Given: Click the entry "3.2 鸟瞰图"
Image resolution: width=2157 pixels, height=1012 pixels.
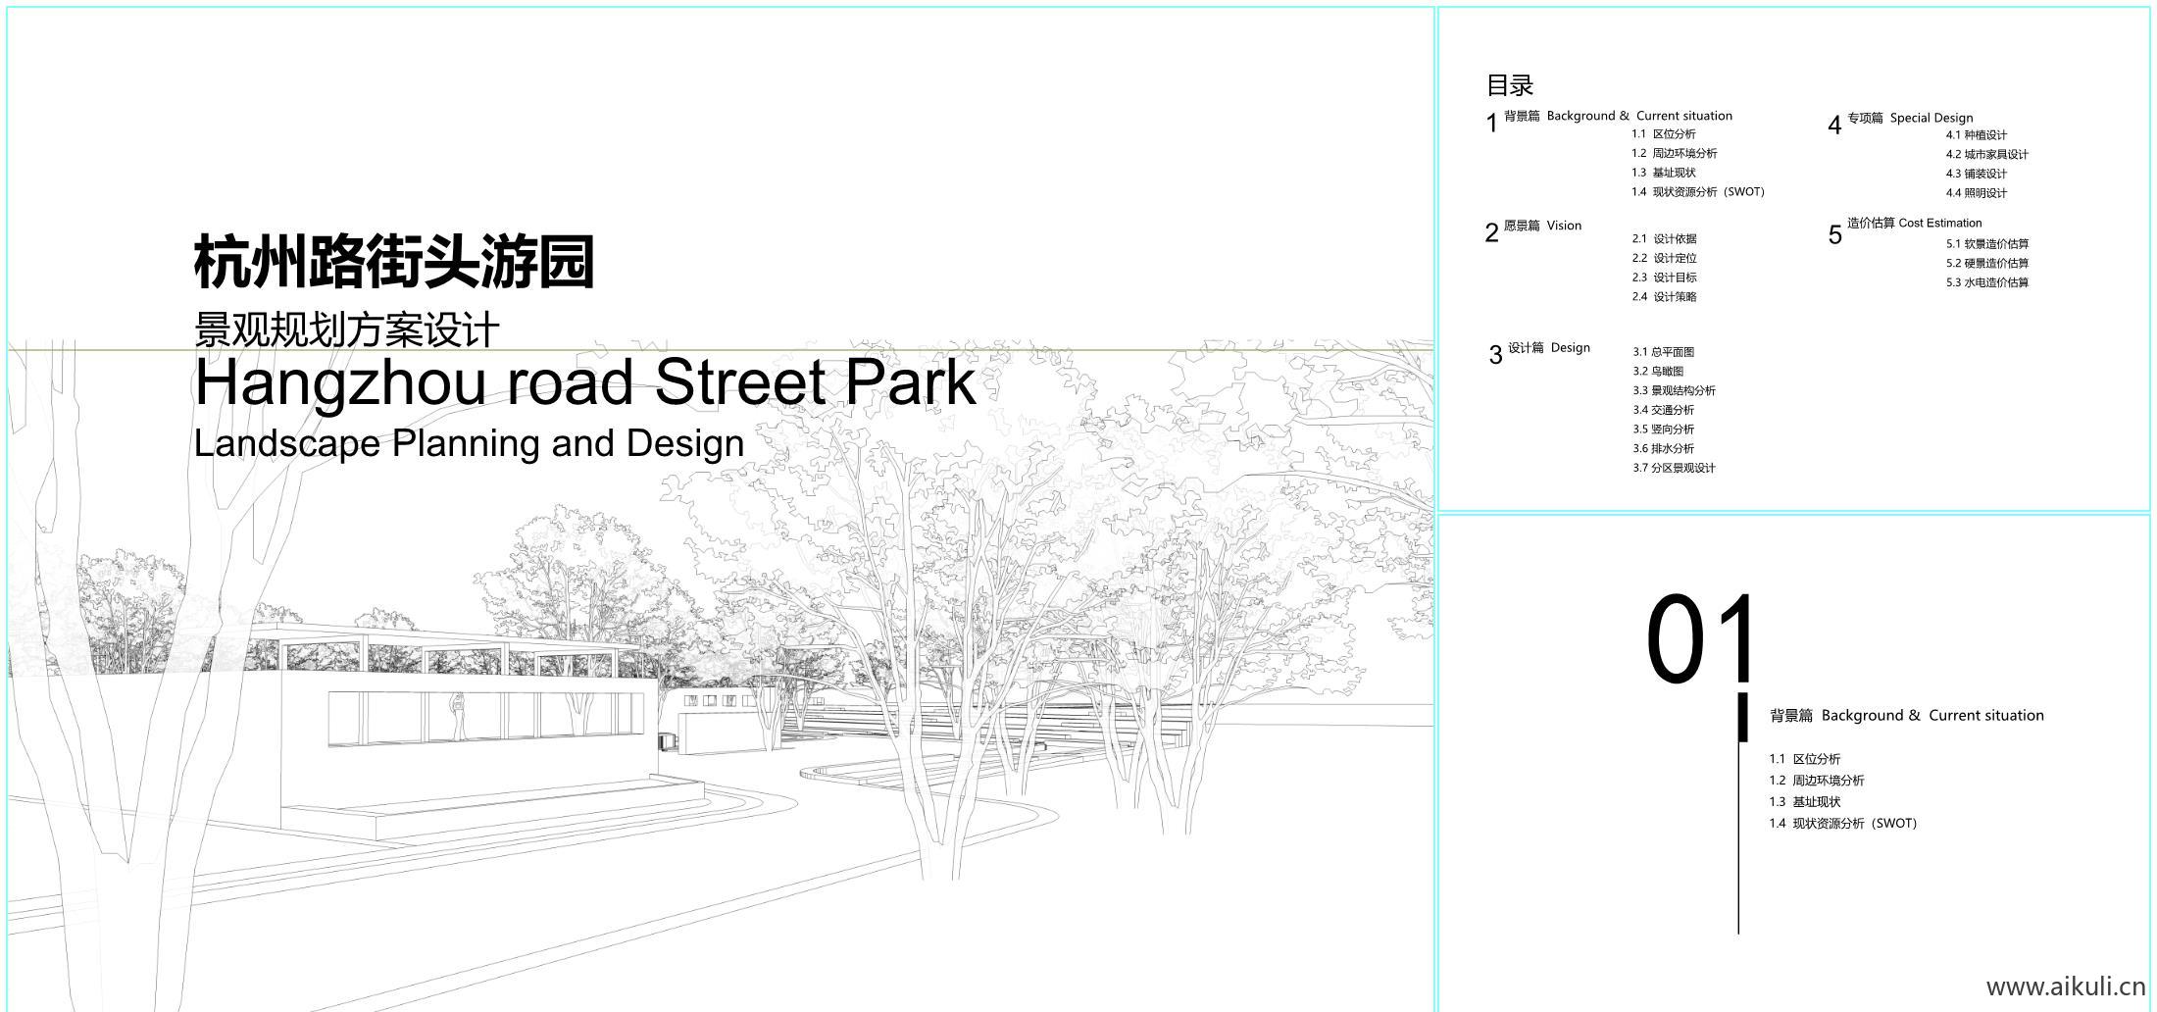Looking at the screenshot, I should [1658, 371].
